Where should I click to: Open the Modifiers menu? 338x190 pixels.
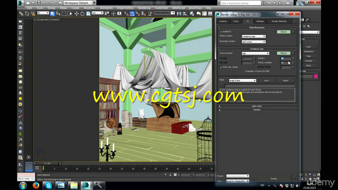(90, 8)
